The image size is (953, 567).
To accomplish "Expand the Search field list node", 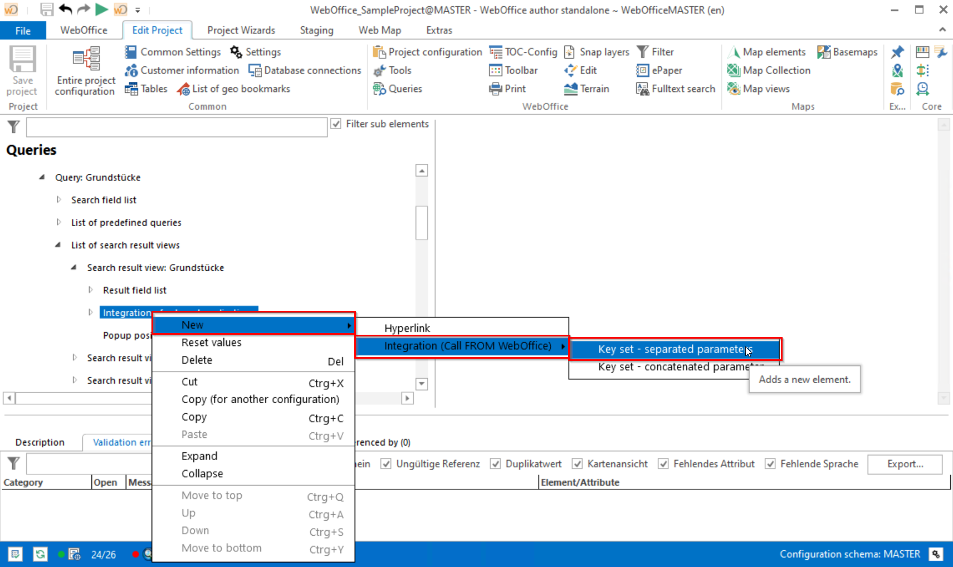I will click(x=60, y=199).
